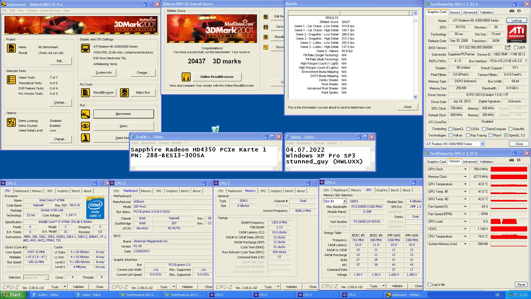Click the Online ResultBrowser button
Screen dimensions: 531x299
coord(217,77)
